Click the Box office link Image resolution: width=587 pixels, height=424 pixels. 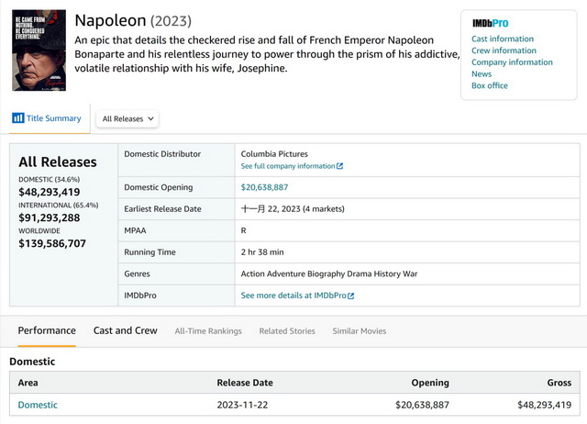point(489,85)
